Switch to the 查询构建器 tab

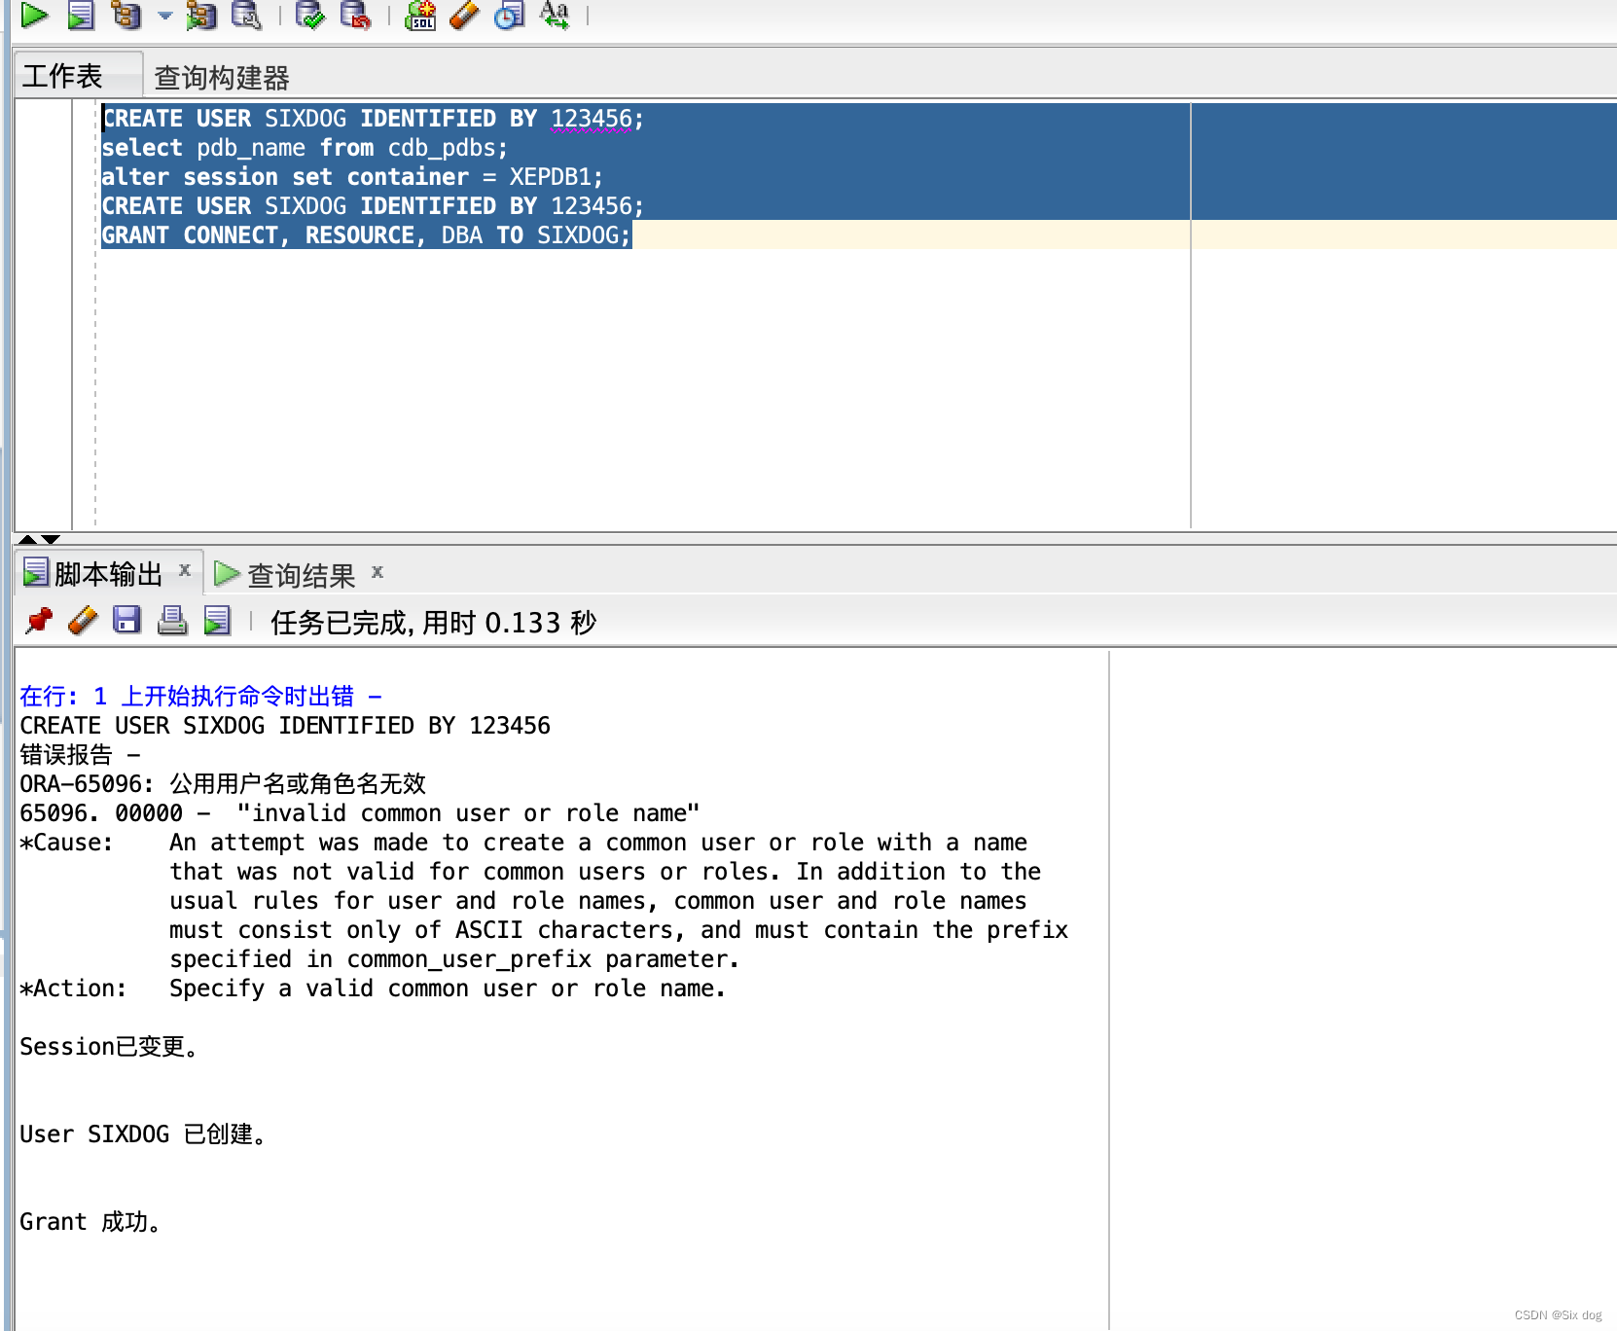[222, 77]
